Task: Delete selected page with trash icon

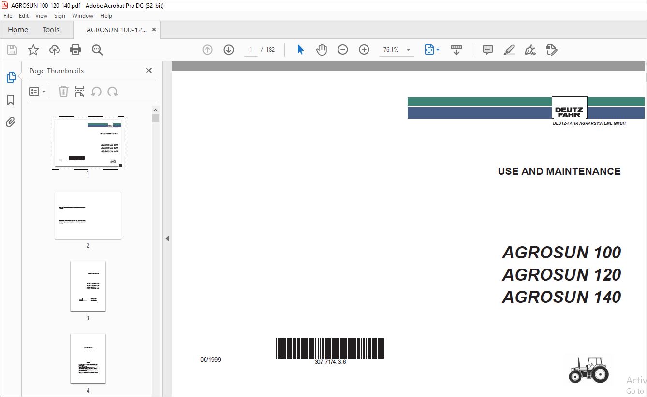Action: coord(63,92)
